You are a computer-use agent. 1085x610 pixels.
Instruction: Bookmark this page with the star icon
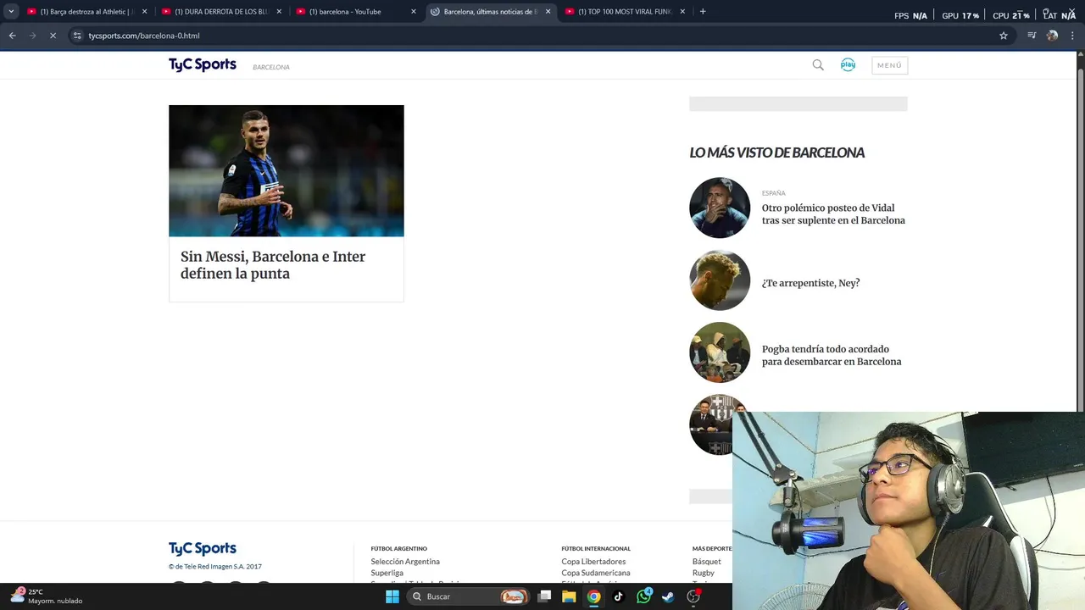click(x=1004, y=36)
